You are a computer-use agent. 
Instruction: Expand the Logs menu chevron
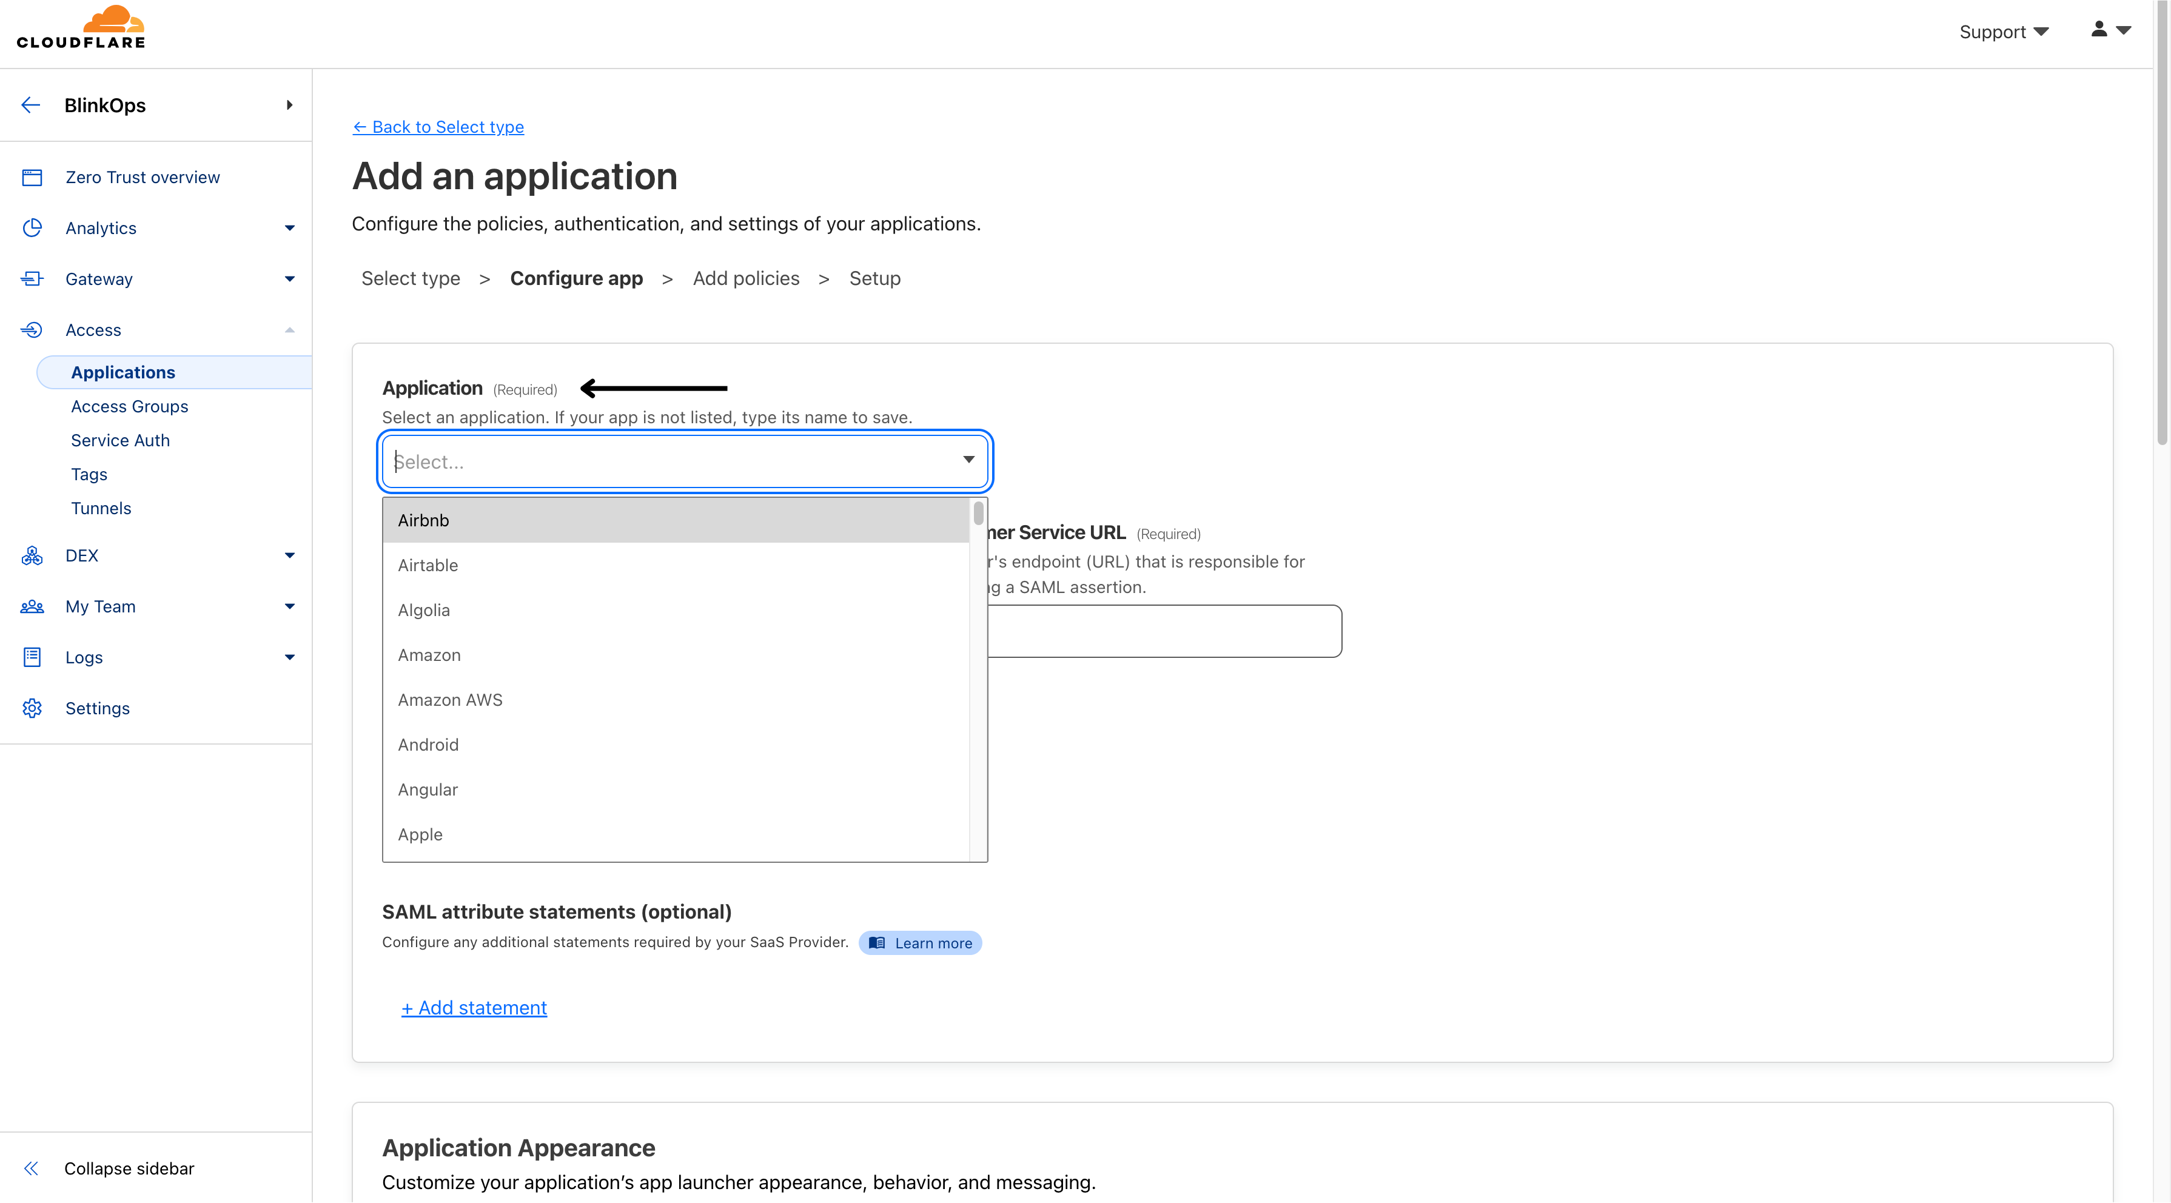[x=290, y=658]
